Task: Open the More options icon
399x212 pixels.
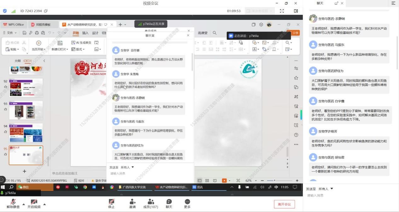Action: tap(187, 203)
